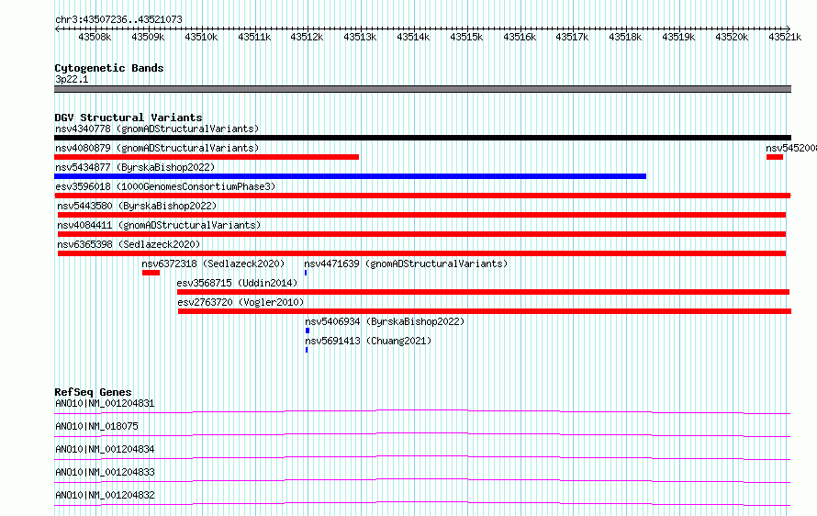This screenshot has height=516, width=817.
Task: Click the DGV Structural Variants track heading
Action: click(129, 118)
